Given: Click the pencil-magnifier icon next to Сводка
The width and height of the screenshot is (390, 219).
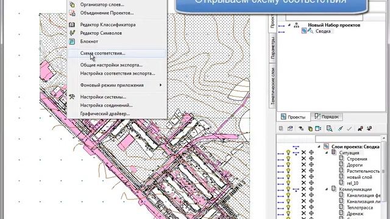Looking at the screenshot, I should tap(310, 31).
